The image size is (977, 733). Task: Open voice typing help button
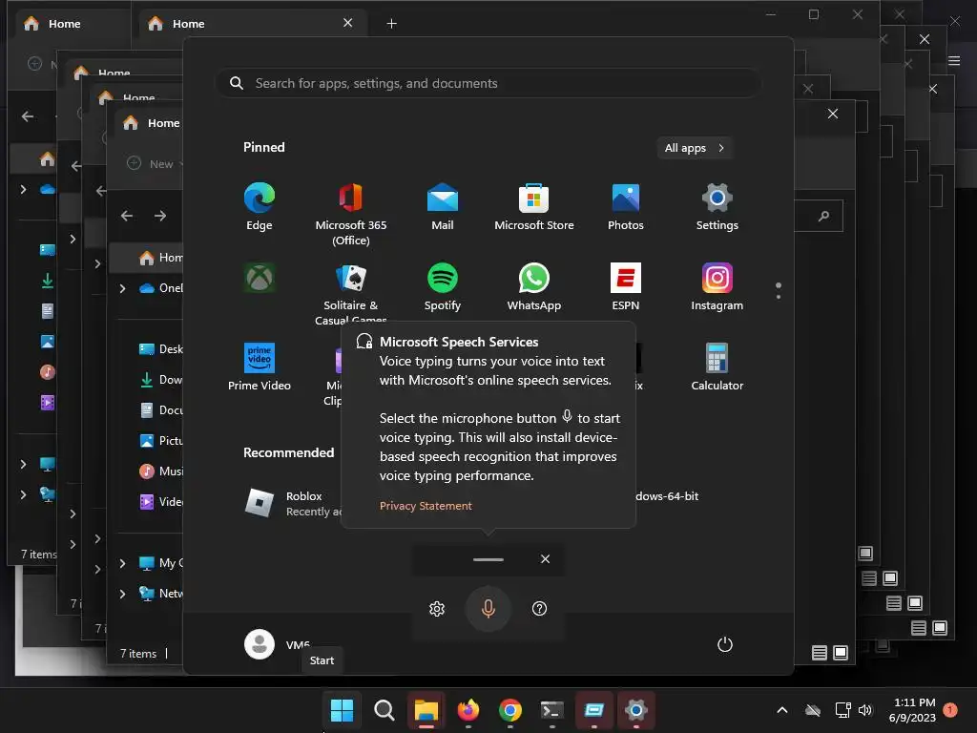(x=540, y=608)
